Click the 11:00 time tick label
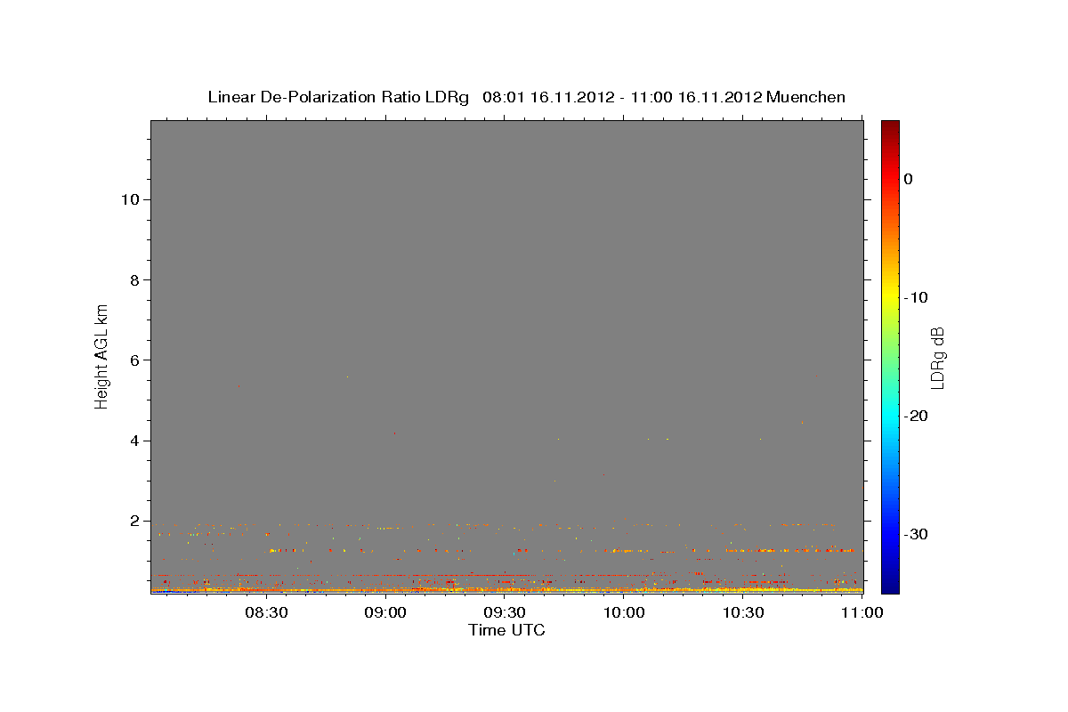The image size is (1068, 712). (862, 612)
